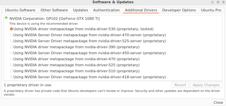
Task: Click the Revert button
Action: coord(180,85)
